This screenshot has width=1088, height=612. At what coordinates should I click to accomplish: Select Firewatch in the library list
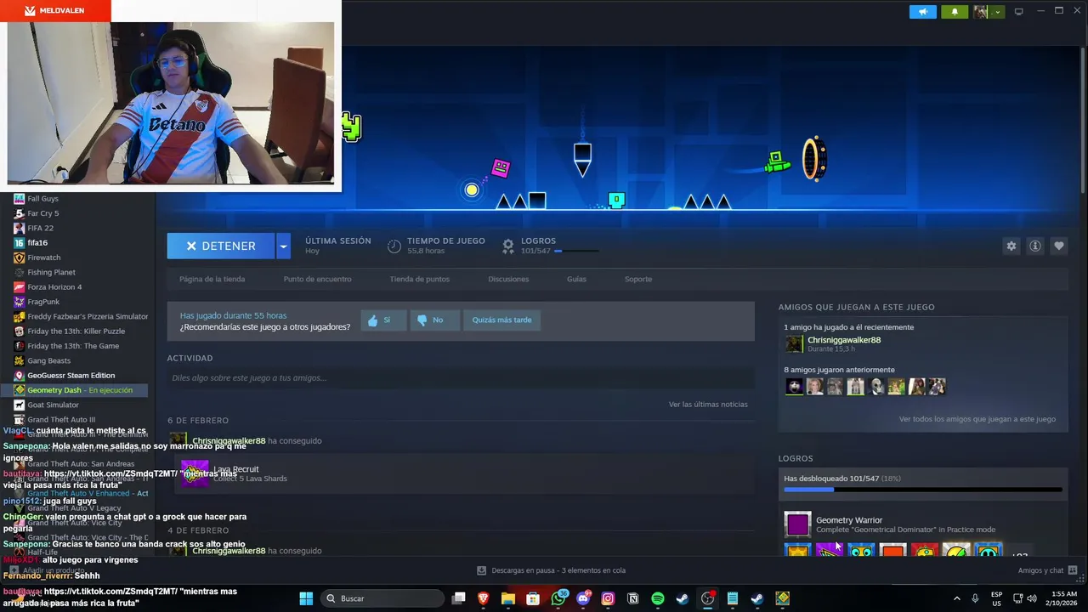pos(43,258)
